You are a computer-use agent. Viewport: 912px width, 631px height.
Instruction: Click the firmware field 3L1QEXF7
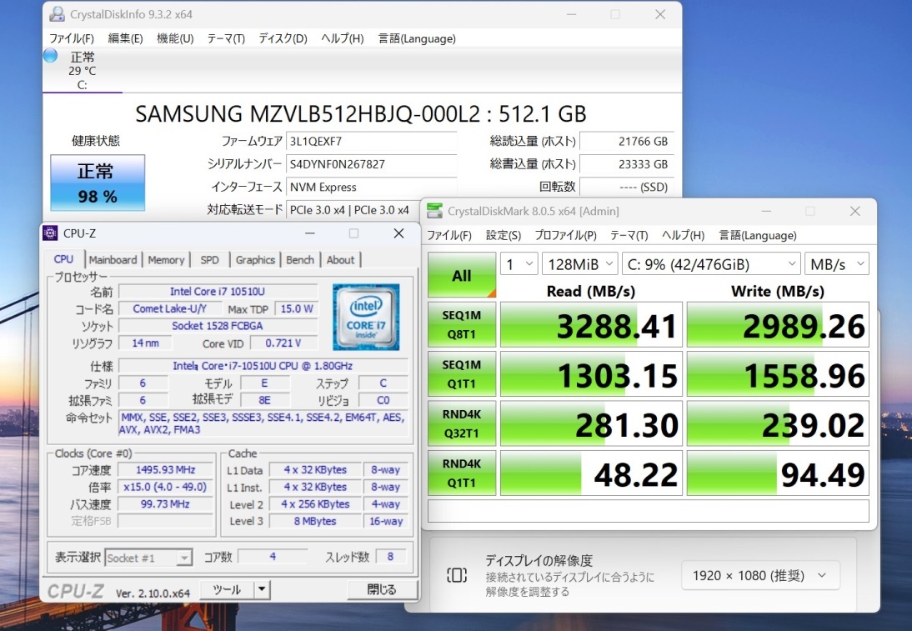371,142
